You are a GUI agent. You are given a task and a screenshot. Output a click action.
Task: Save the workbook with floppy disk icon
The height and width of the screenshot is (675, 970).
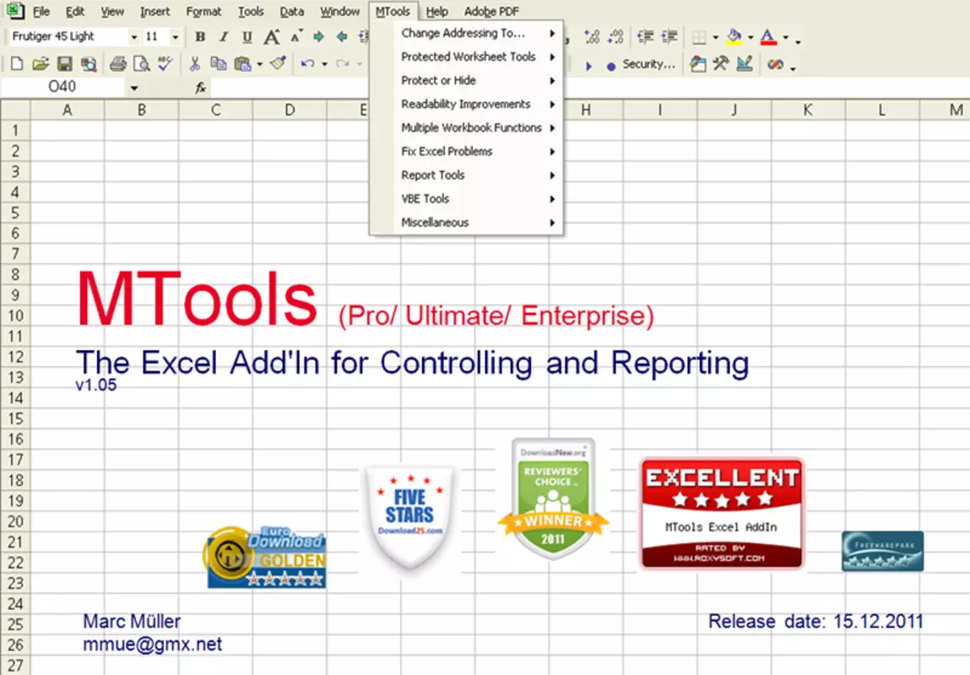click(64, 63)
